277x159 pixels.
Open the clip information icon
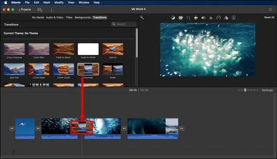pos(234,18)
